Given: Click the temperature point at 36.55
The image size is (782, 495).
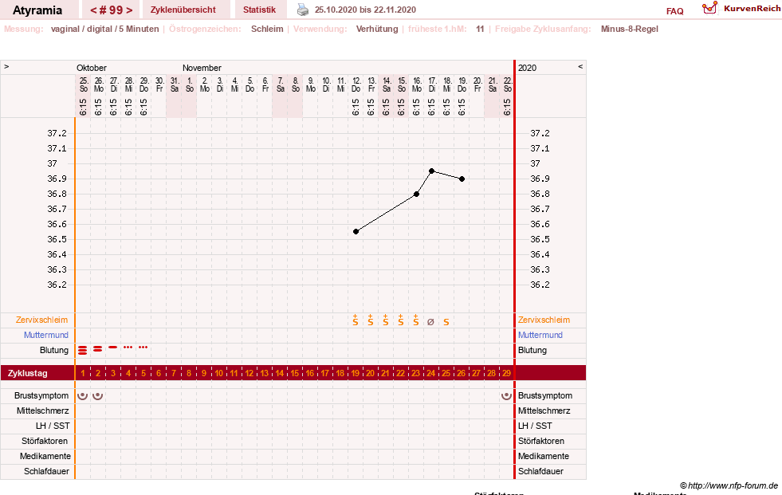Looking at the screenshot, I should (x=356, y=232).
